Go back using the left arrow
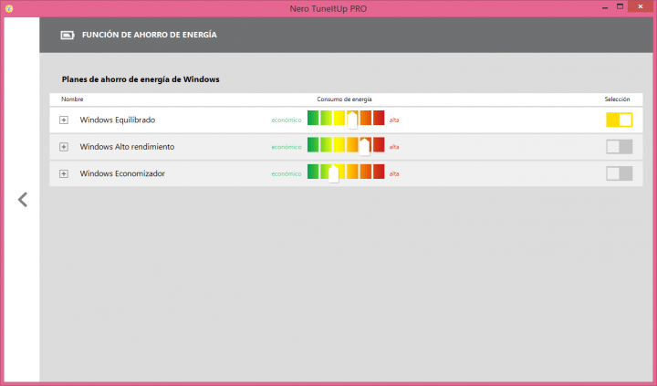657x386 pixels. coord(23,200)
